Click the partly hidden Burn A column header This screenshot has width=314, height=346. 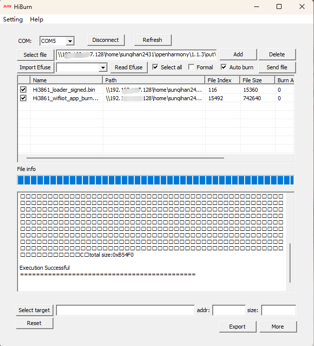click(285, 80)
